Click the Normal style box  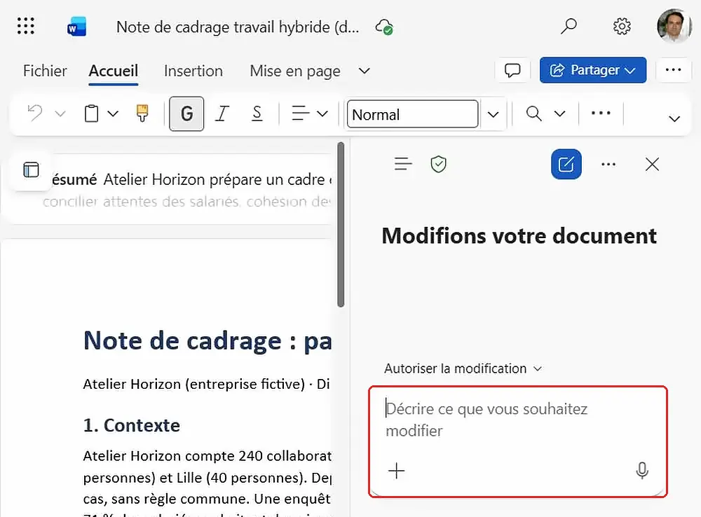413,114
